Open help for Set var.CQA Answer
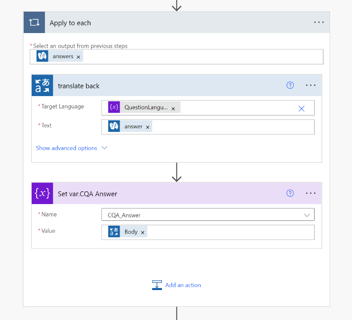This screenshot has height=320, width=352. 290,193
